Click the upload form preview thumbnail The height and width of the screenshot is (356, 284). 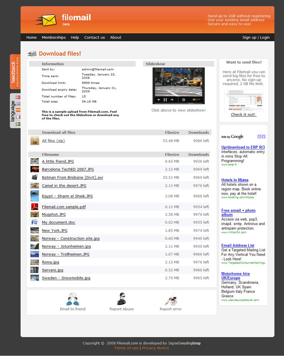[244, 100]
